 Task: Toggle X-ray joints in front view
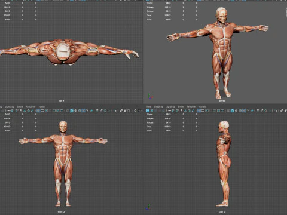129,110
